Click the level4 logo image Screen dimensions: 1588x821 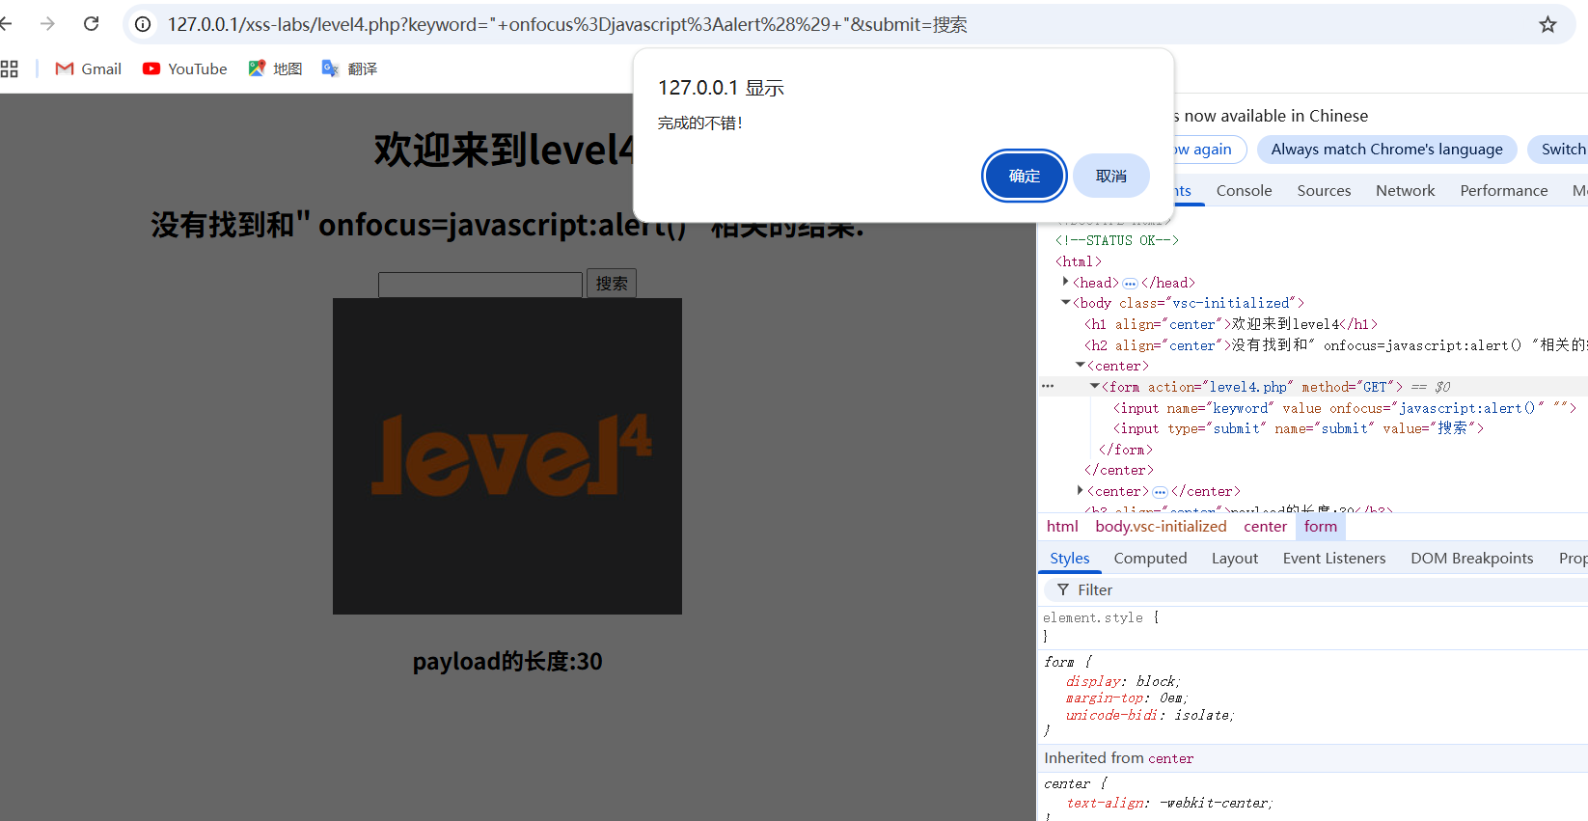tap(507, 456)
